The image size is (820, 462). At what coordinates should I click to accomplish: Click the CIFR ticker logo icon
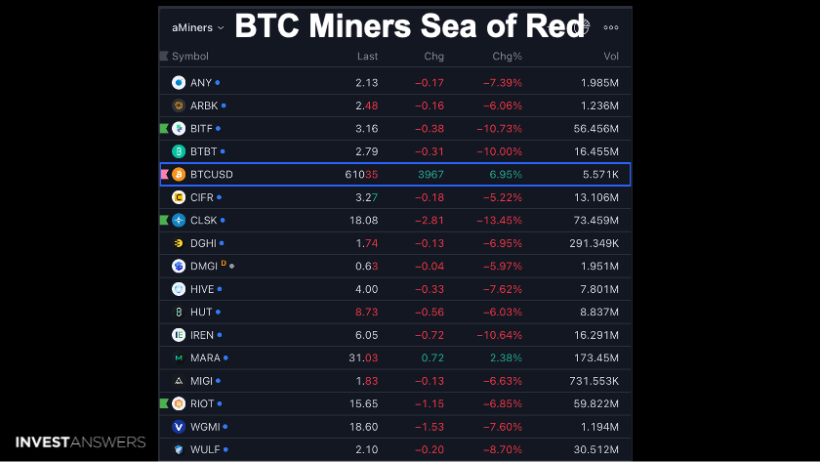179,197
